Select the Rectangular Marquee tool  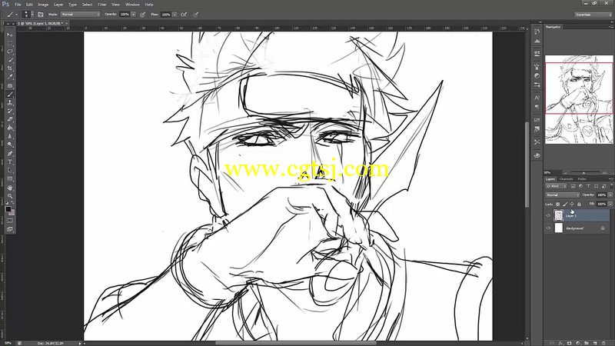click(x=10, y=43)
